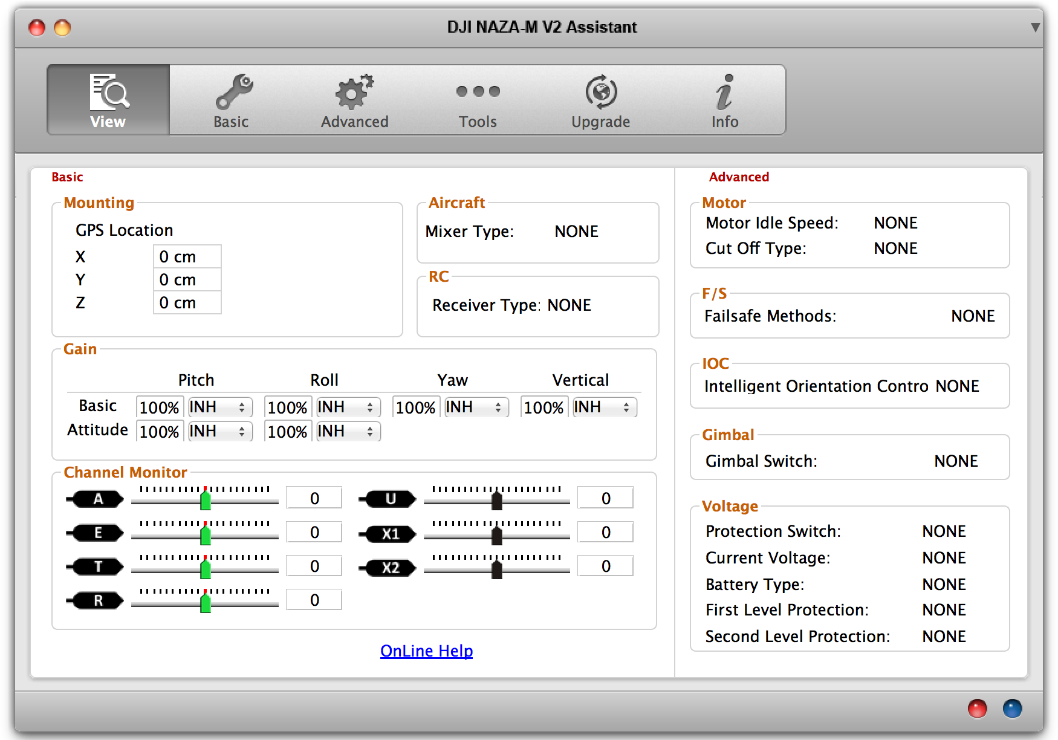Click the A channel slider handle
The image size is (1058, 740).
click(206, 500)
